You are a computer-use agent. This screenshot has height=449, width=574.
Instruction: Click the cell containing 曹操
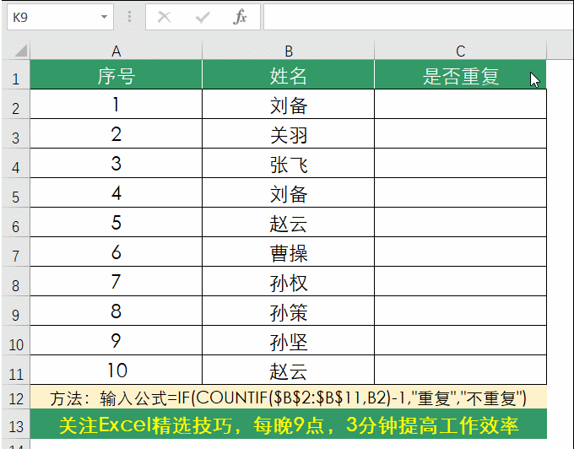[289, 252]
